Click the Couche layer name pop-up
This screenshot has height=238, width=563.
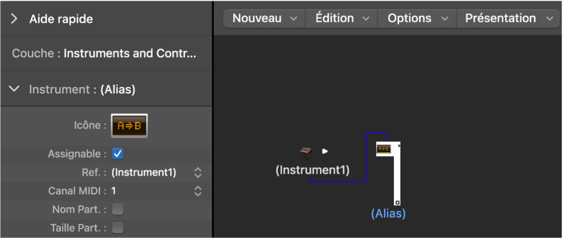pos(130,53)
